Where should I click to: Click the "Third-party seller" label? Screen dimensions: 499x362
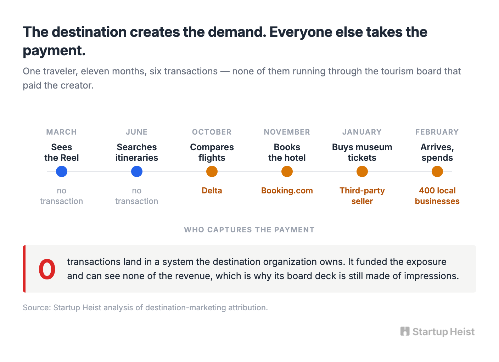pyautogui.click(x=362, y=196)
